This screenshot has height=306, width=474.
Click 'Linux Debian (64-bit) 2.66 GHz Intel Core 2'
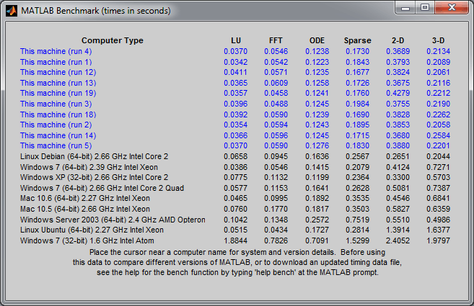click(x=94, y=157)
